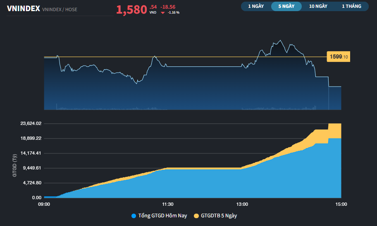Show the 10 NGÀY chart range
The height and width of the screenshot is (226, 377).
318,6
